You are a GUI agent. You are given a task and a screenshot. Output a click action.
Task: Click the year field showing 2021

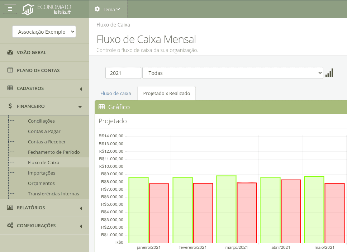tap(123, 73)
